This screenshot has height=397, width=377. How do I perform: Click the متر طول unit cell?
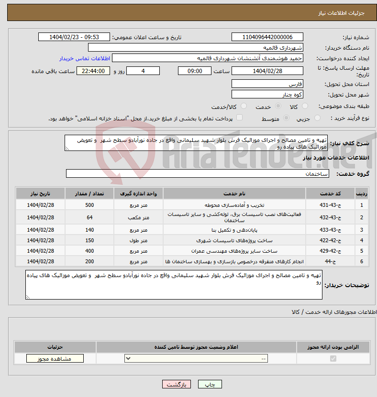pyautogui.click(x=138, y=240)
